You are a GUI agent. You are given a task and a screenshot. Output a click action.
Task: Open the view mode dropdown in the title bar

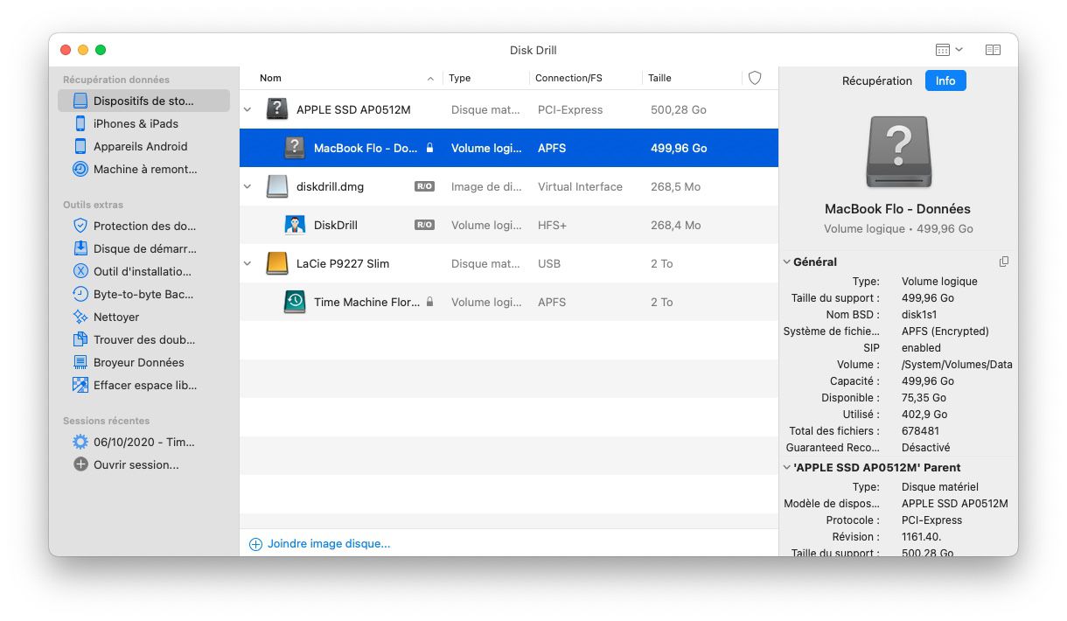point(949,50)
